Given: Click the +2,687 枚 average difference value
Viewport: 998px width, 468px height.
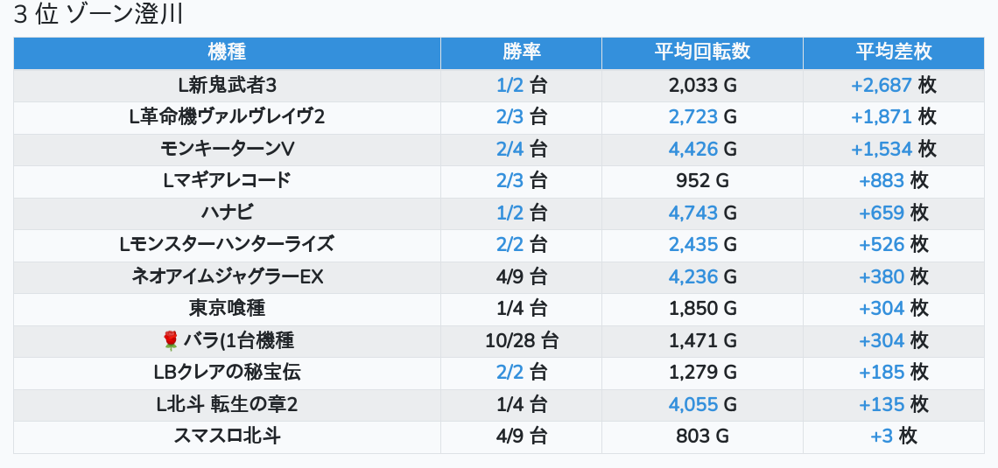Looking at the screenshot, I should 893,86.
